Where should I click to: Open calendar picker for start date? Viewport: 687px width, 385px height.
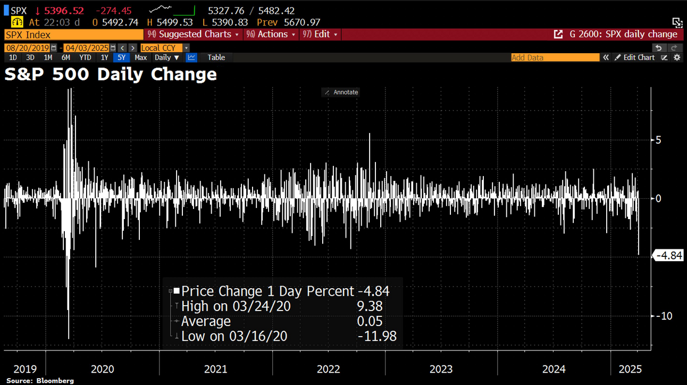[54, 48]
